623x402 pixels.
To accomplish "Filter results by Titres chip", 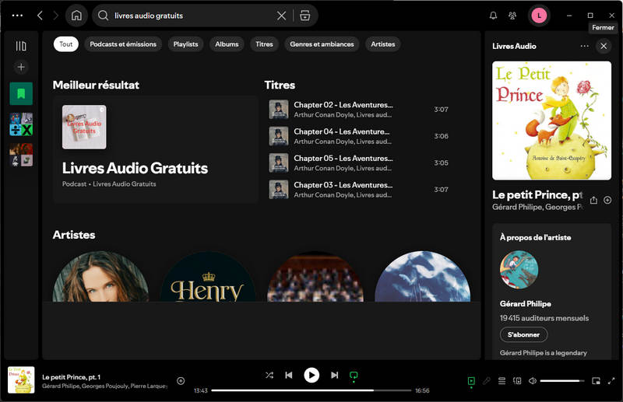I will (x=264, y=44).
